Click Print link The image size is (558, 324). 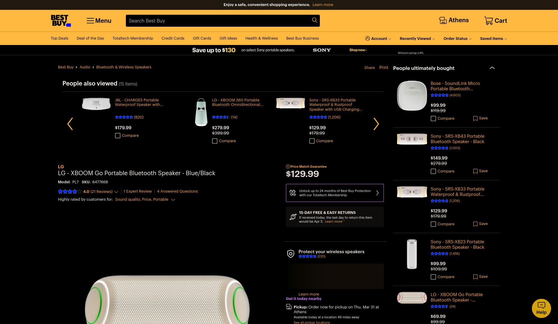pyautogui.click(x=384, y=67)
